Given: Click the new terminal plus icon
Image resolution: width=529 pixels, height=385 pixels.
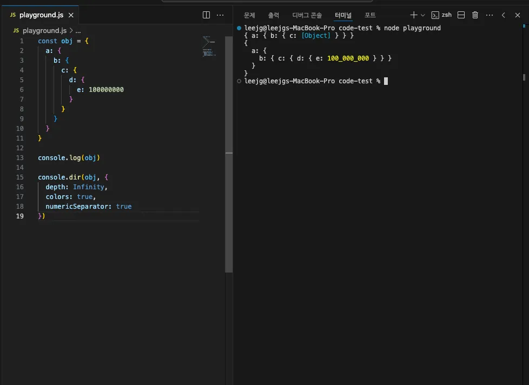Looking at the screenshot, I should (414, 15).
